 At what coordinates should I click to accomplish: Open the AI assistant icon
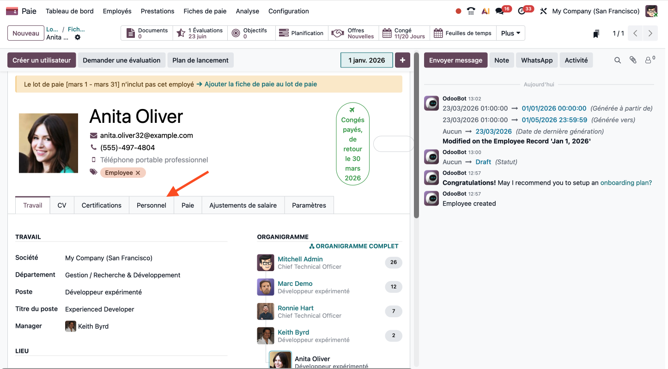point(485,11)
